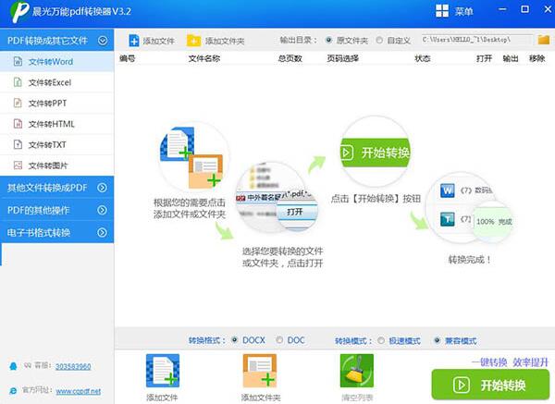Screen dimensions: 555x404
Task: Select 自定义 output directory option
Action: (379, 40)
